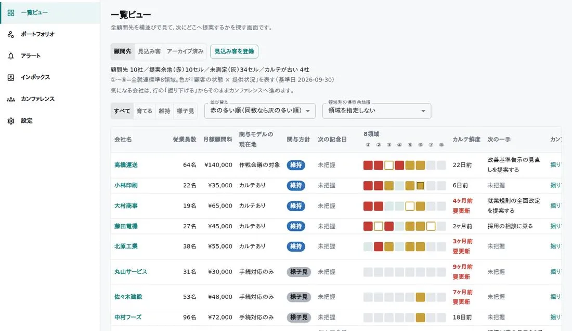This screenshot has height=331, width=572.
Task: Click 小林印刷's outlined yellow sixth cell
Action: coord(420,185)
